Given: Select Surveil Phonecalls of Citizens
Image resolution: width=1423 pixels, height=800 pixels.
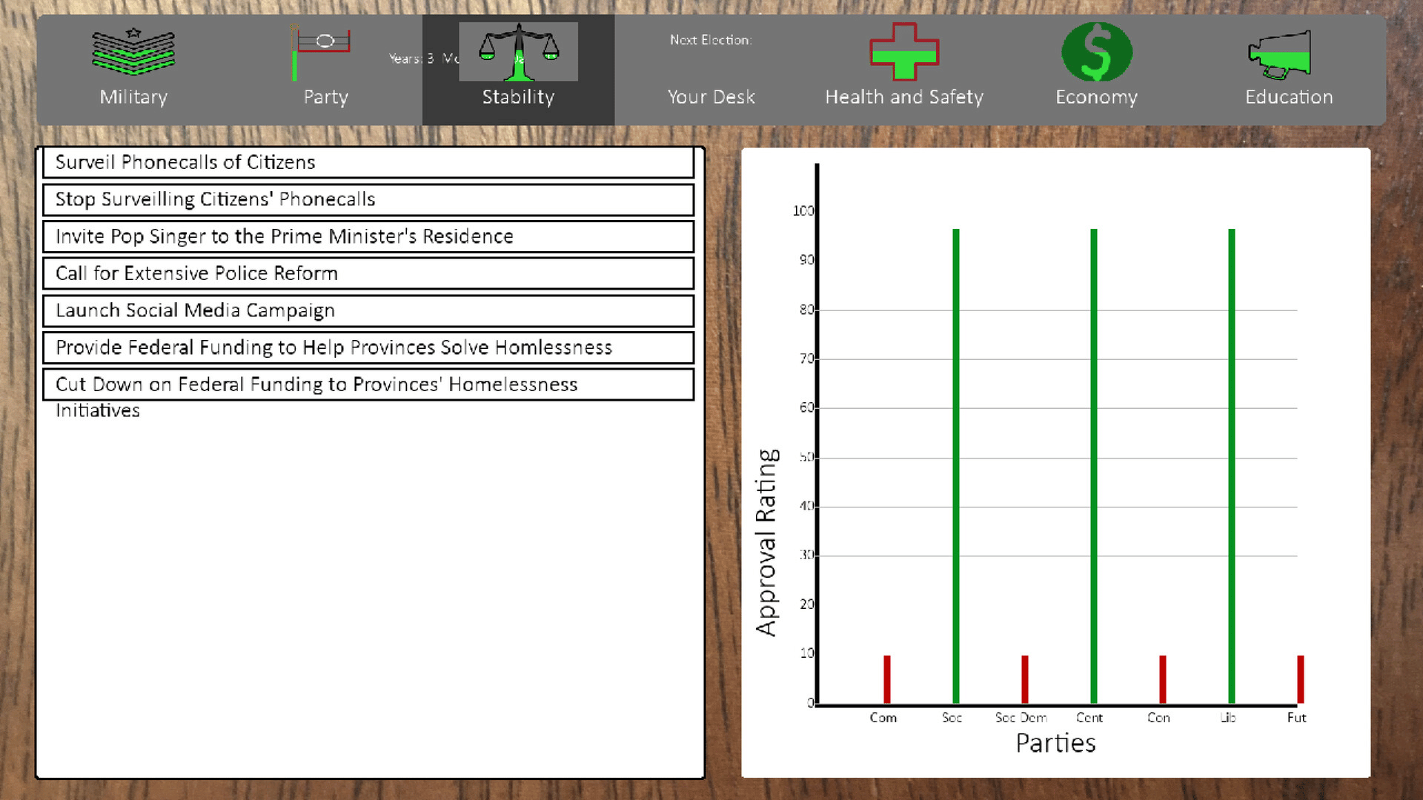Looking at the screenshot, I should click(368, 162).
